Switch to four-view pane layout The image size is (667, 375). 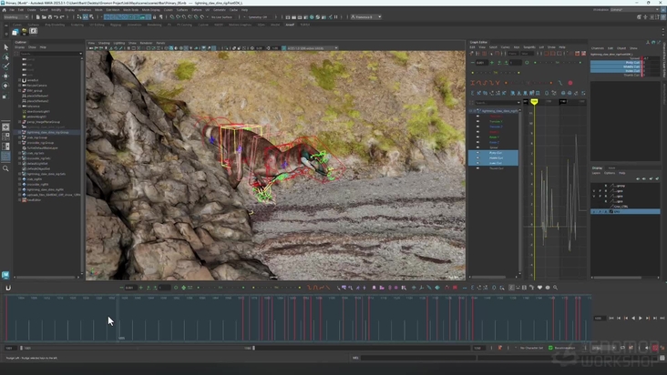point(6,137)
